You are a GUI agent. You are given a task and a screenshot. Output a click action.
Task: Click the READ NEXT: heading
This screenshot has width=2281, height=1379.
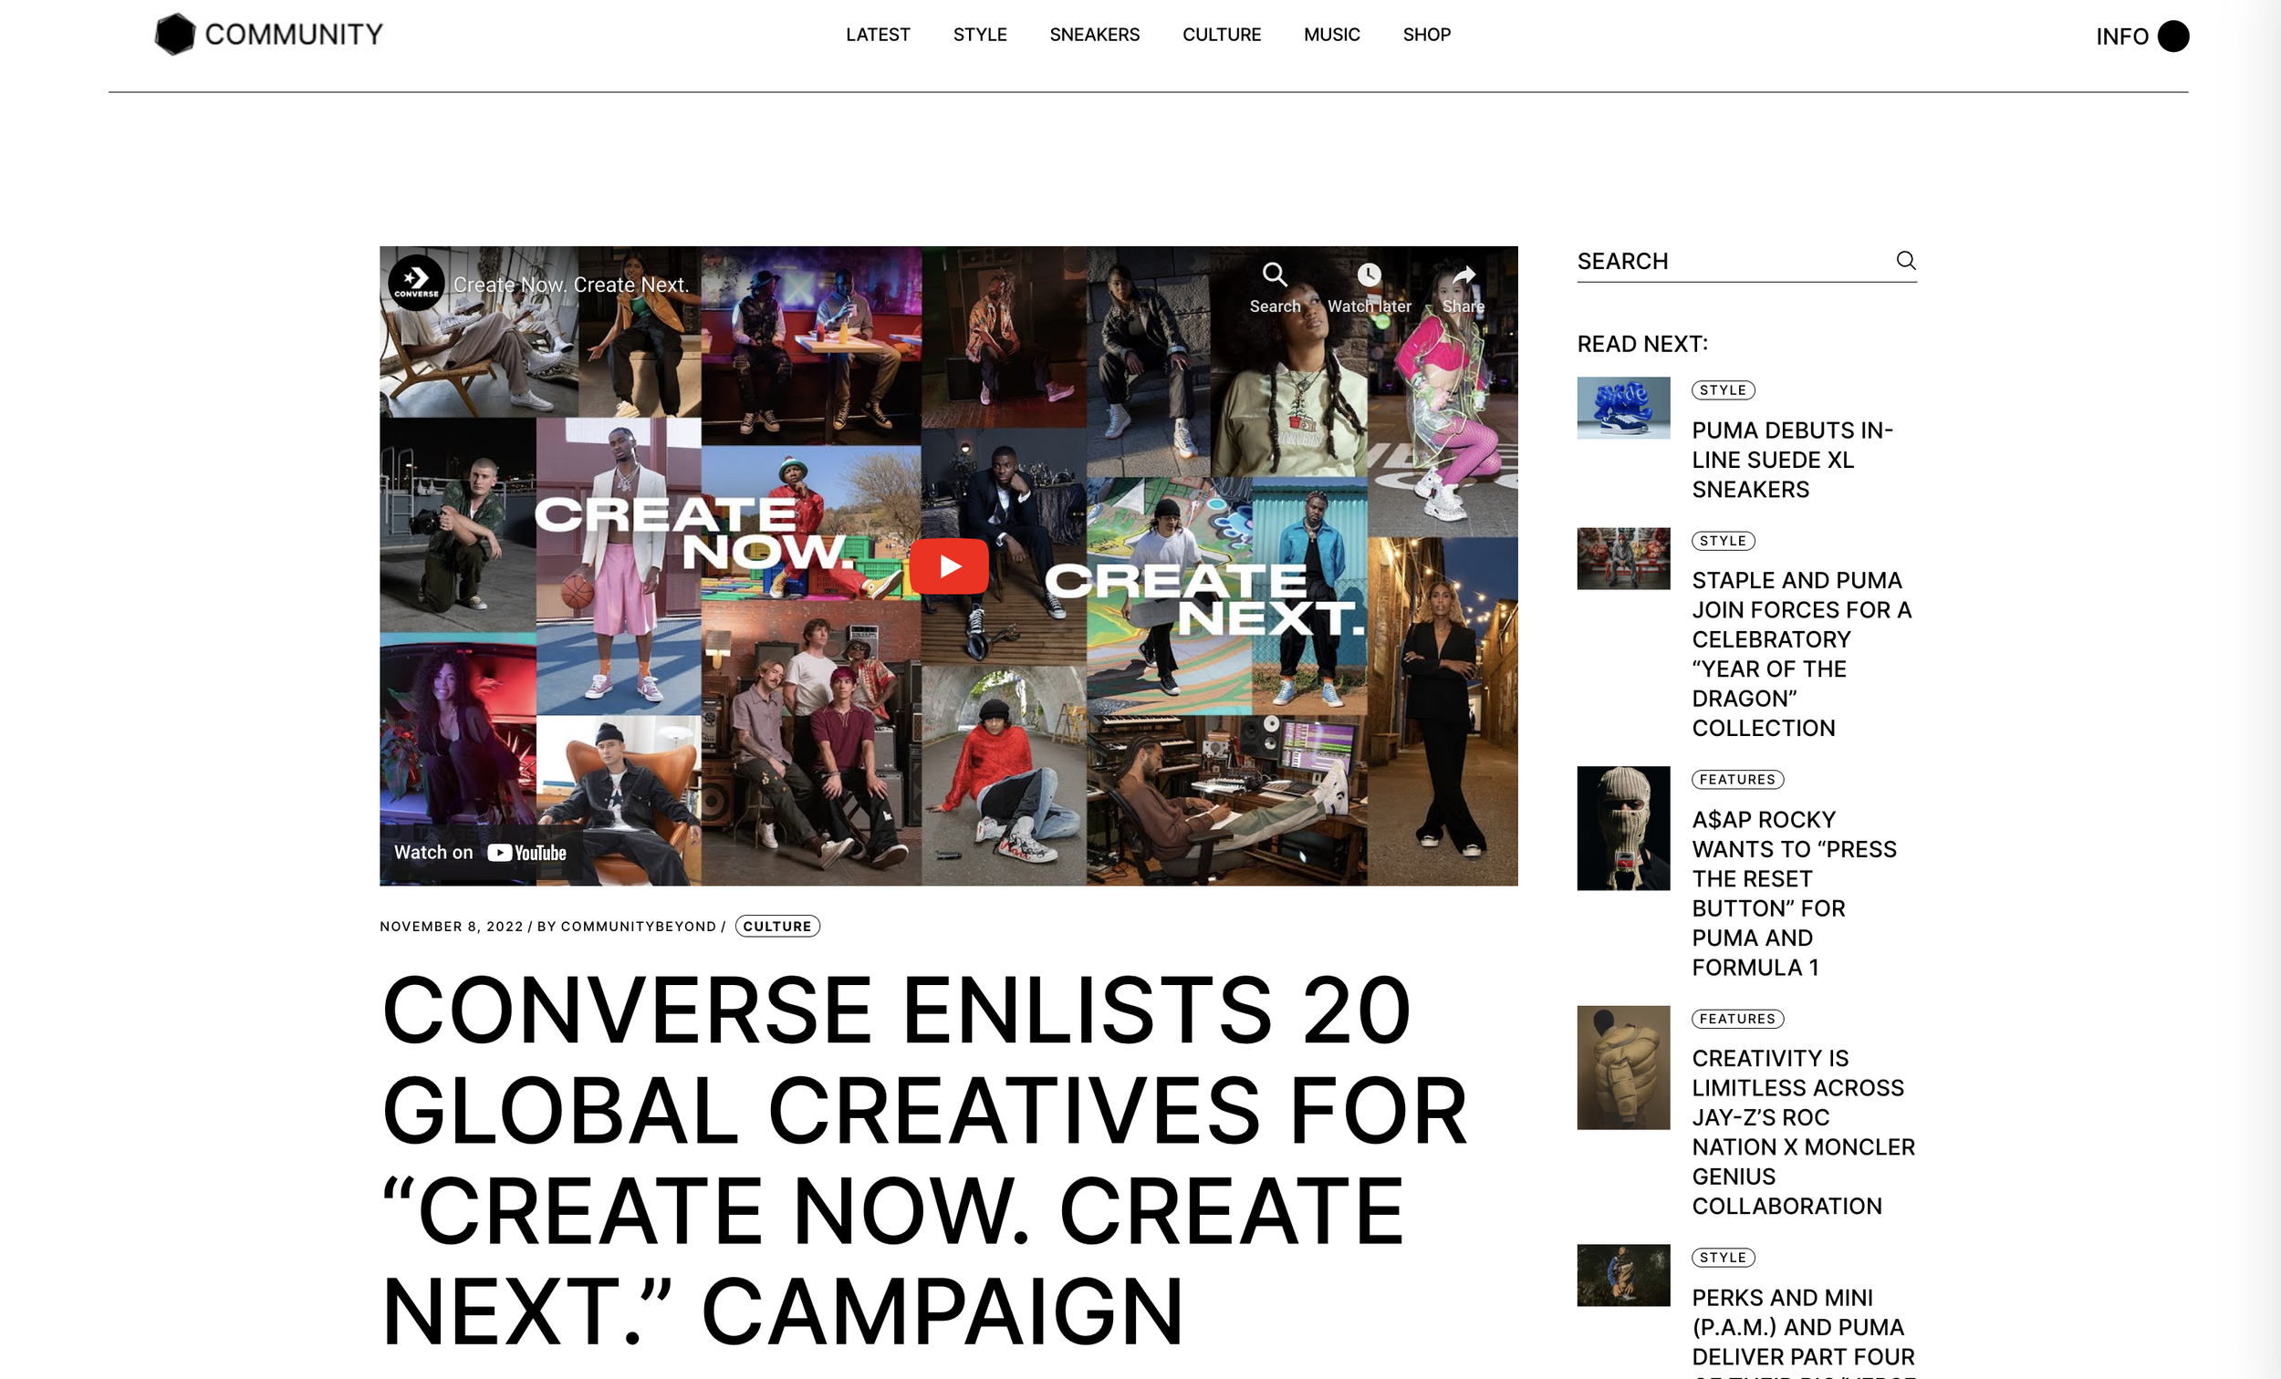point(1642,344)
